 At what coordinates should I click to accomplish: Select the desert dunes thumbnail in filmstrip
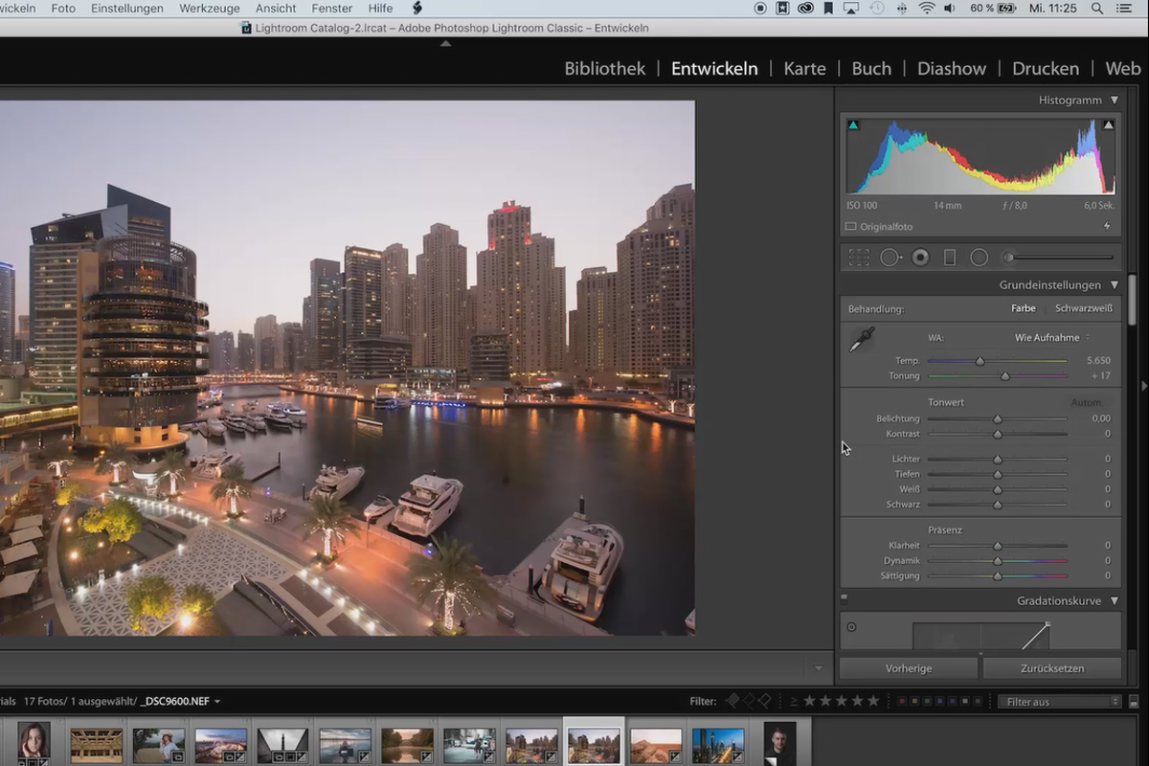click(656, 744)
